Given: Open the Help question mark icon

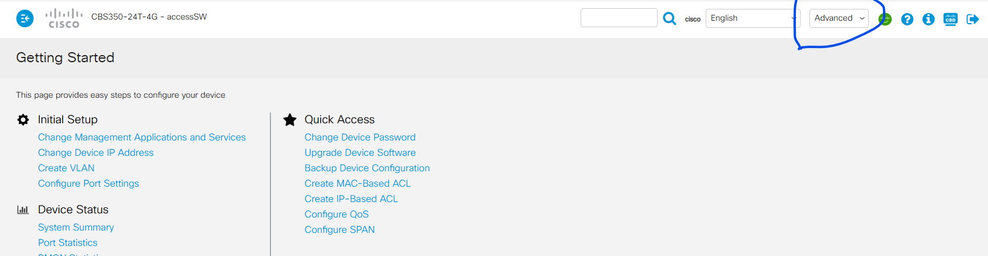Looking at the screenshot, I should [x=907, y=20].
